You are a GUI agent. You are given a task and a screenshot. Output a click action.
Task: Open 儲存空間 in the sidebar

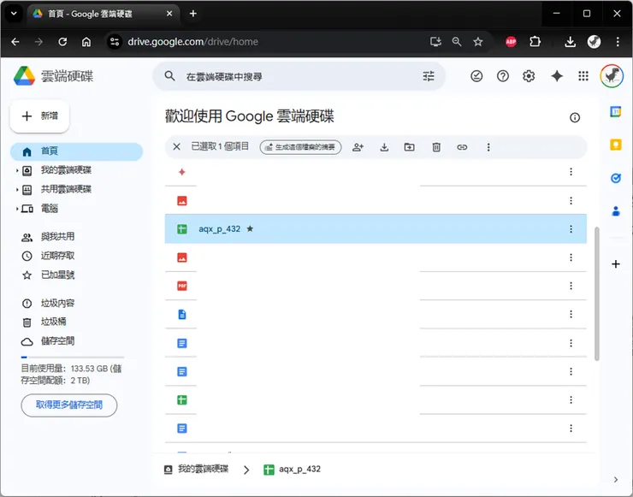pos(57,341)
